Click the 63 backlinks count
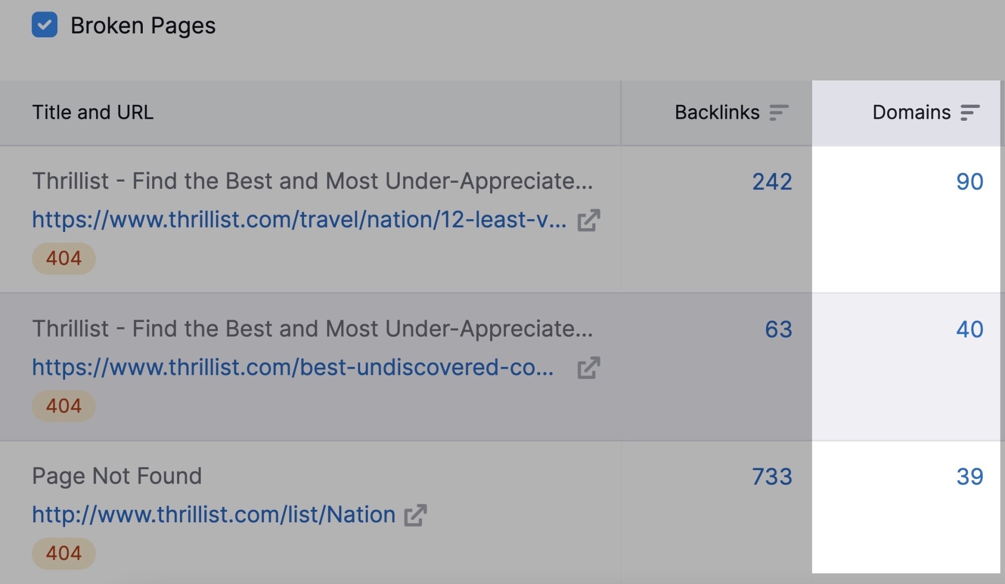This screenshot has height=584, width=1005. point(779,330)
